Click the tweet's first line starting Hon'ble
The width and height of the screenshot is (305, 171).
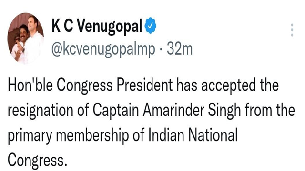coord(143,85)
